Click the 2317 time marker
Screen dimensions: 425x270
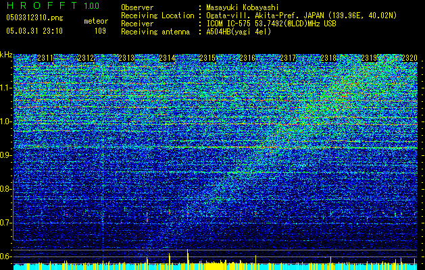[288, 58]
